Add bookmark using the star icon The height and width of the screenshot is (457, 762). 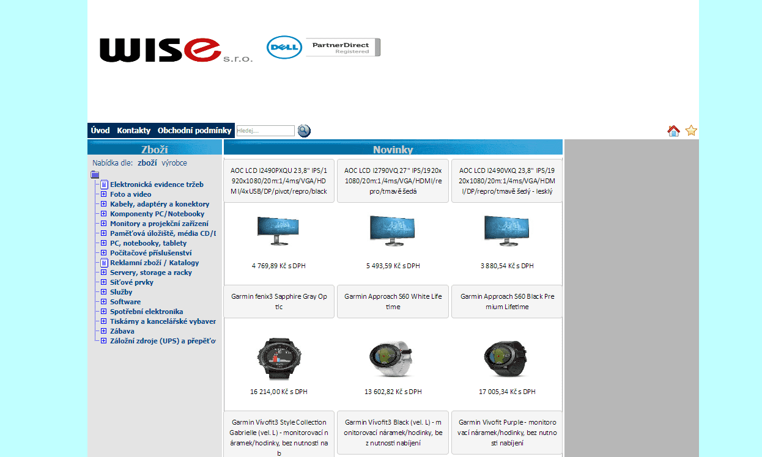[691, 131]
